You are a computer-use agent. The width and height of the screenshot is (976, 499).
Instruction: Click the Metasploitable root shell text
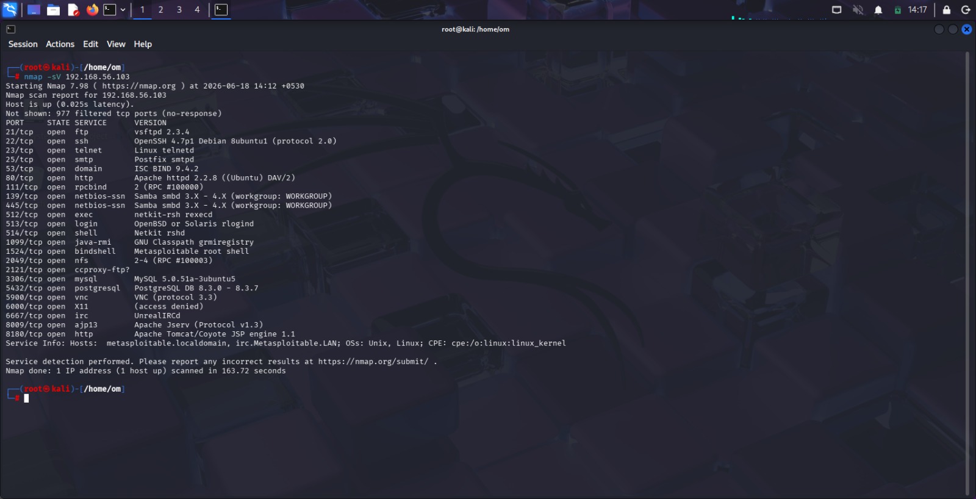pyautogui.click(x=192, y=251)
